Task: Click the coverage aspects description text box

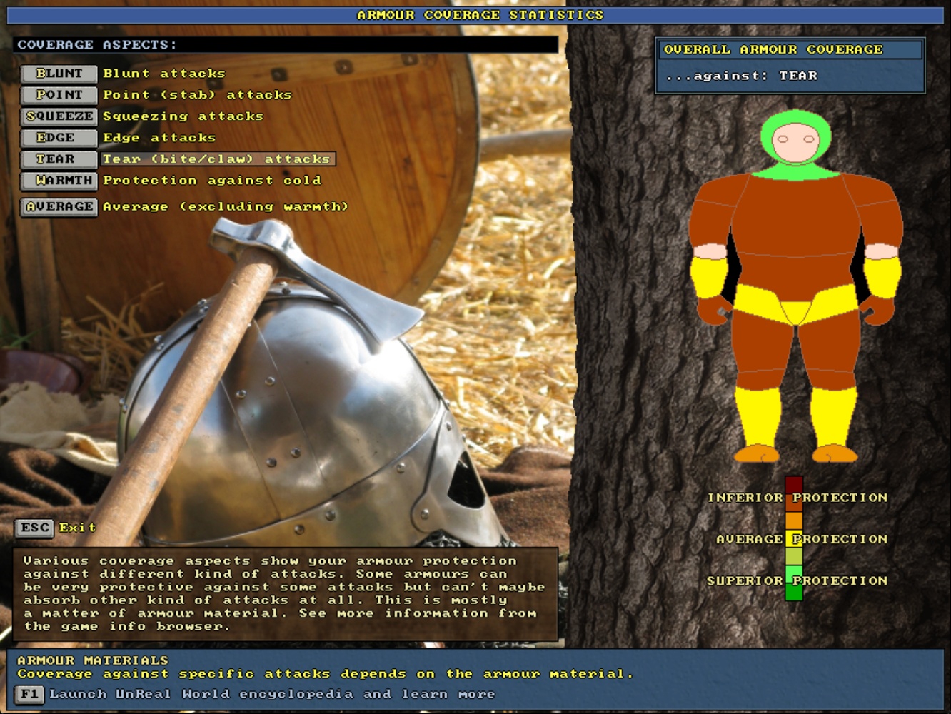Action: (285, 594)
